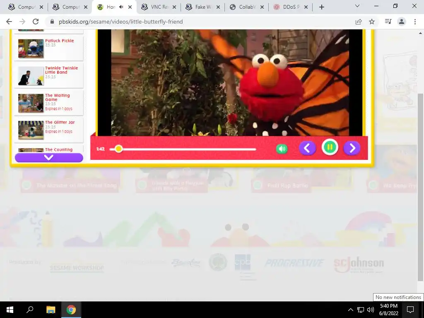Open File Explorer from the taskbar

[x=51, y=310]
